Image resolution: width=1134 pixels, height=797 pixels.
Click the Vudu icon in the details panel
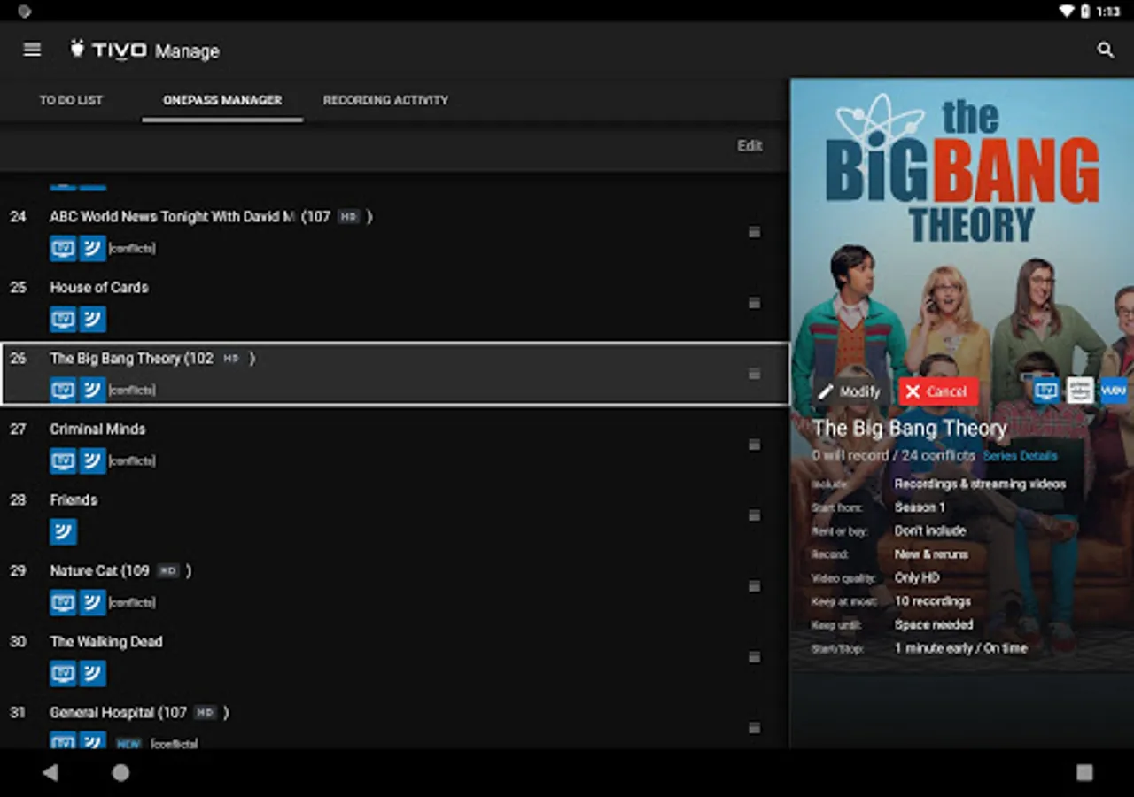pyautogui.click(x=1113, y=391)
